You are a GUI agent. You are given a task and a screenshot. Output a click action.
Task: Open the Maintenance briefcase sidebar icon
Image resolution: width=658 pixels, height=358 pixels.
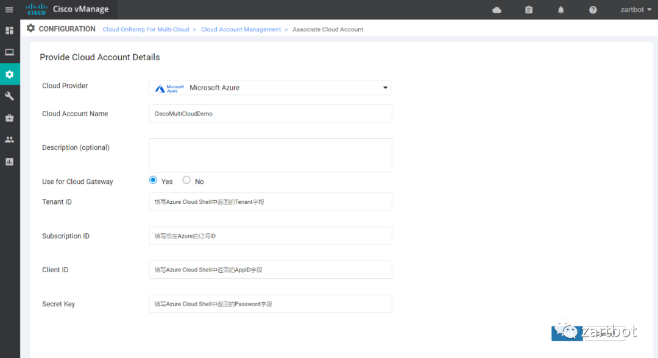point(9,118)
